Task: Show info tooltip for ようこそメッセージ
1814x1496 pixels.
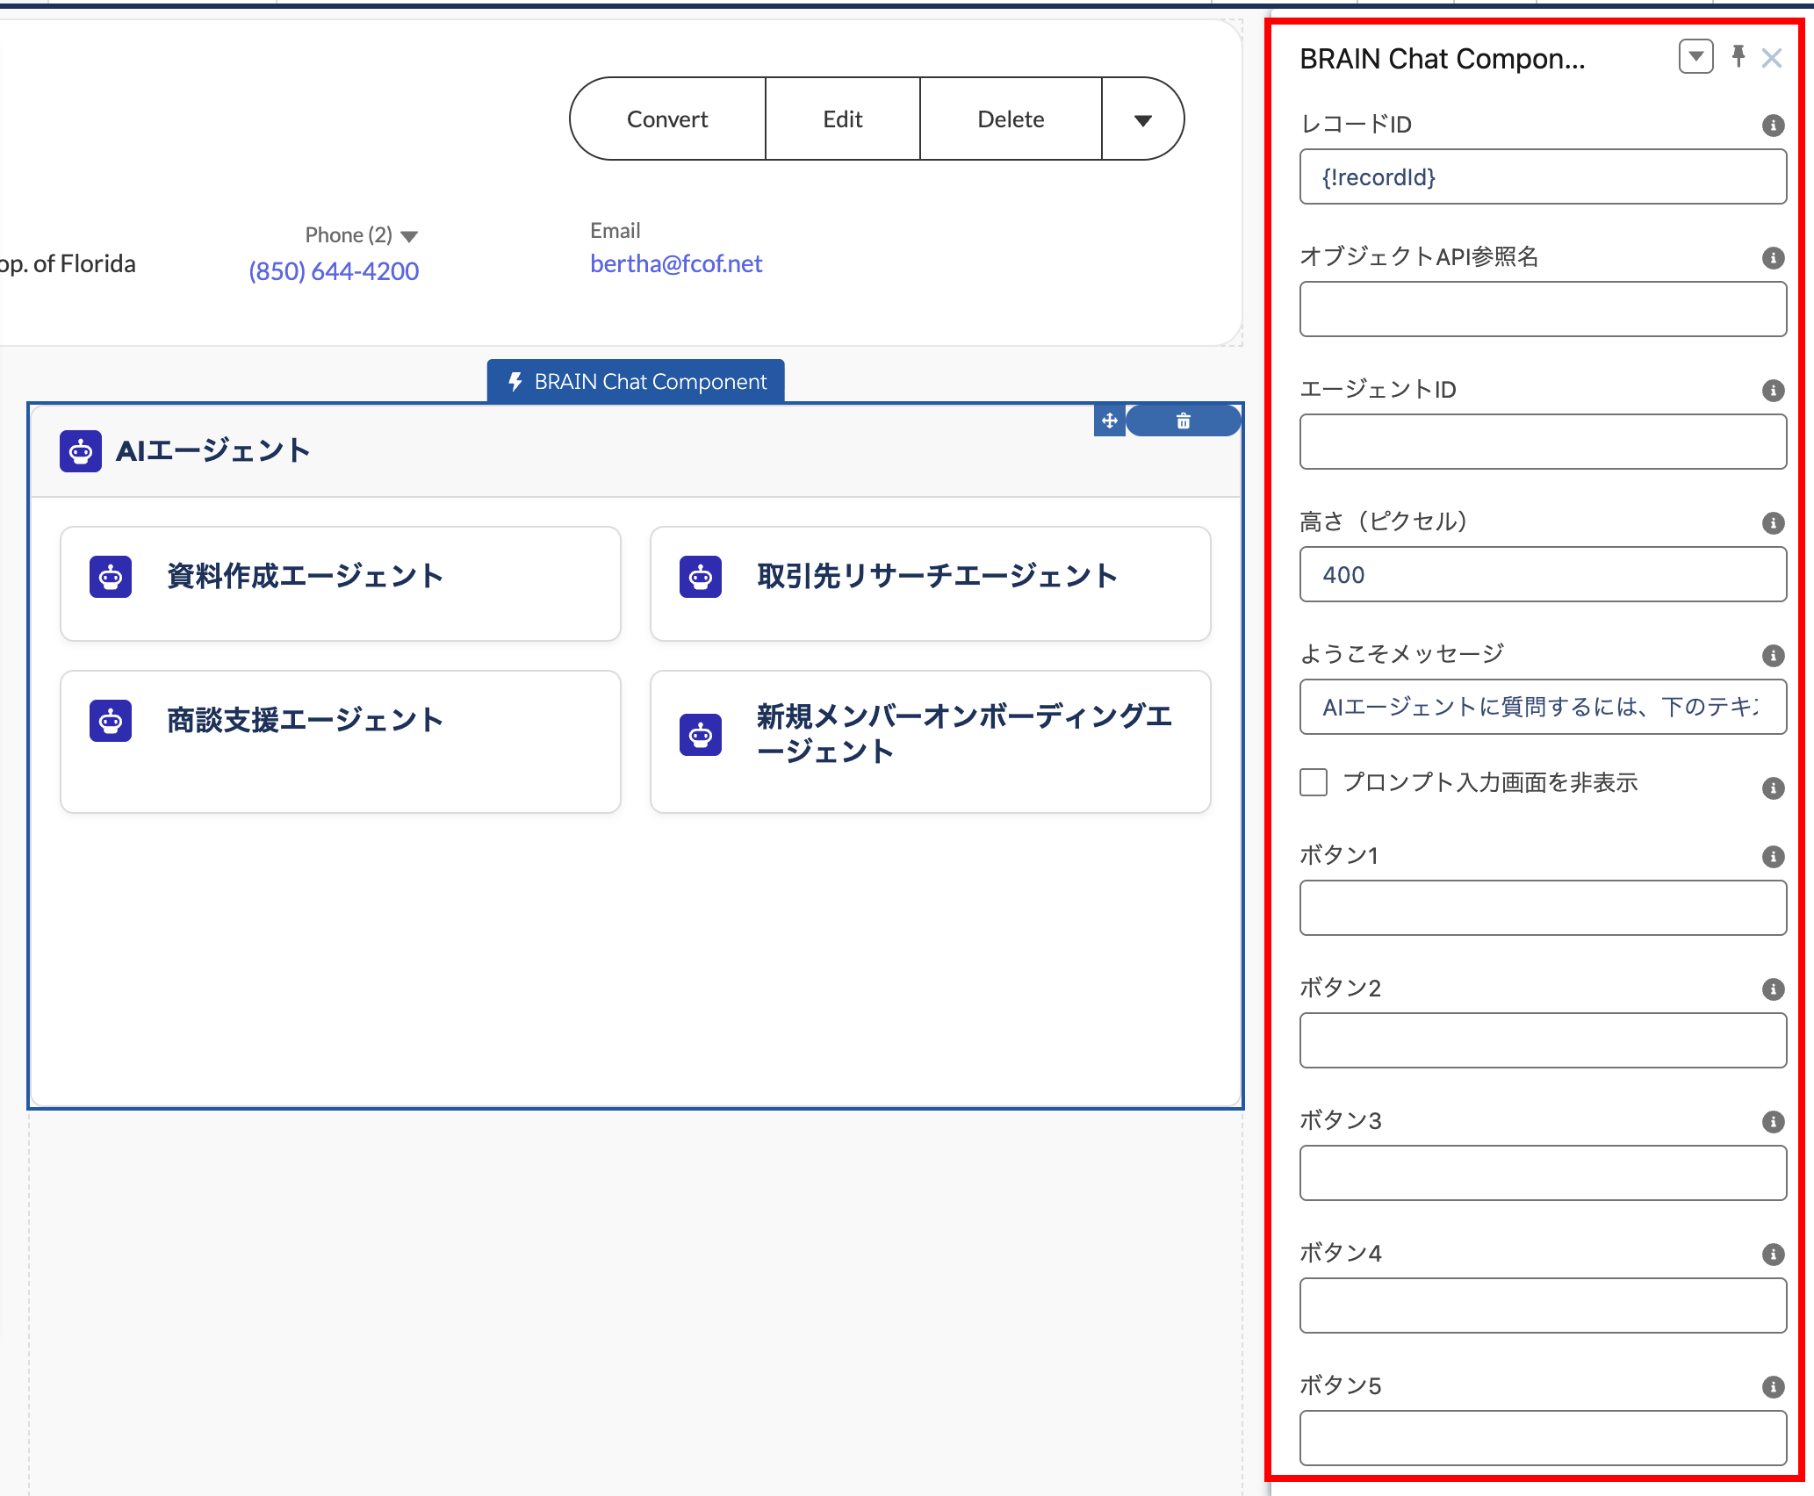Action: coord(1773,656)
